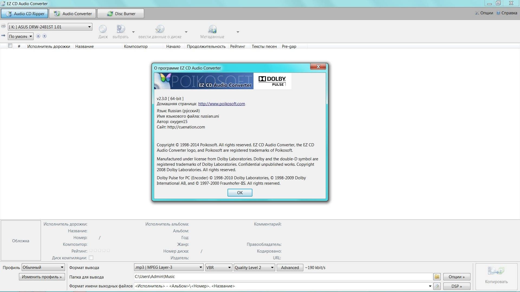Screen dimensions: 520x292
Task: Click the Dolby Pulse logo in About dialog
Action: [272, 81]
